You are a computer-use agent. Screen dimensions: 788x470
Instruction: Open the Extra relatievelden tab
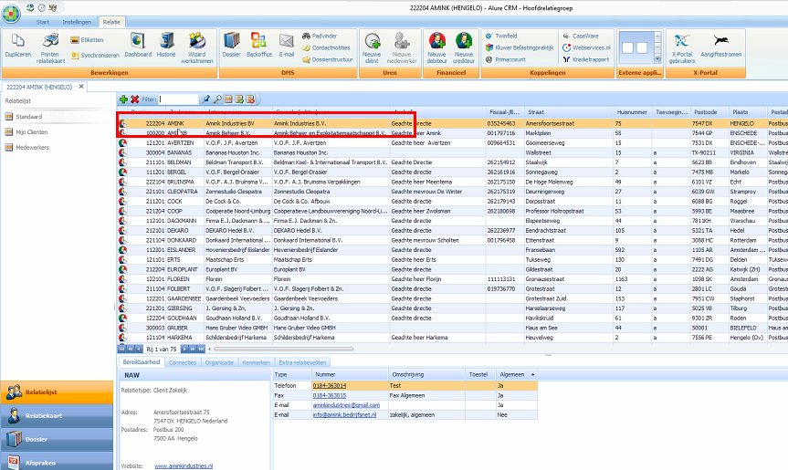(302, 362)
